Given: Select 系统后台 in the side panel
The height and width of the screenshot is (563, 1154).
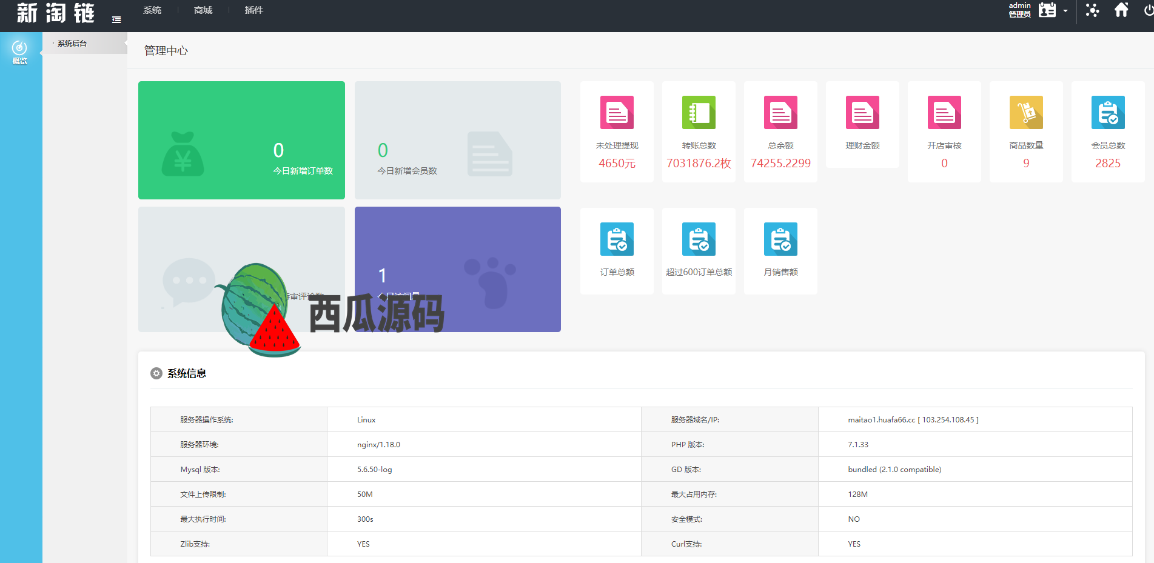Looking at the screenshot, I should (x=72, y=44).
